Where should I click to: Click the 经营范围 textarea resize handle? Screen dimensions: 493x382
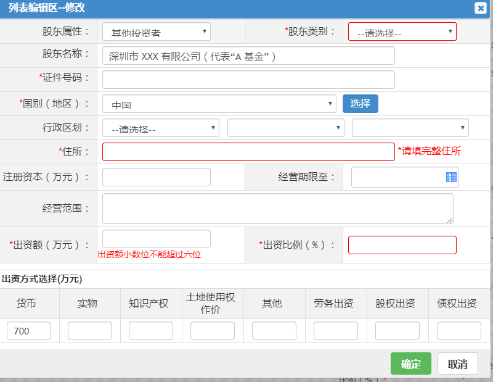coord(450,220)
